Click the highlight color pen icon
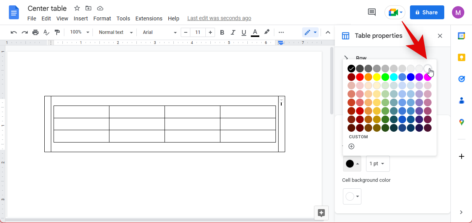Image resolution: width=472 pixels, height=223 pixels. [267, 32]
